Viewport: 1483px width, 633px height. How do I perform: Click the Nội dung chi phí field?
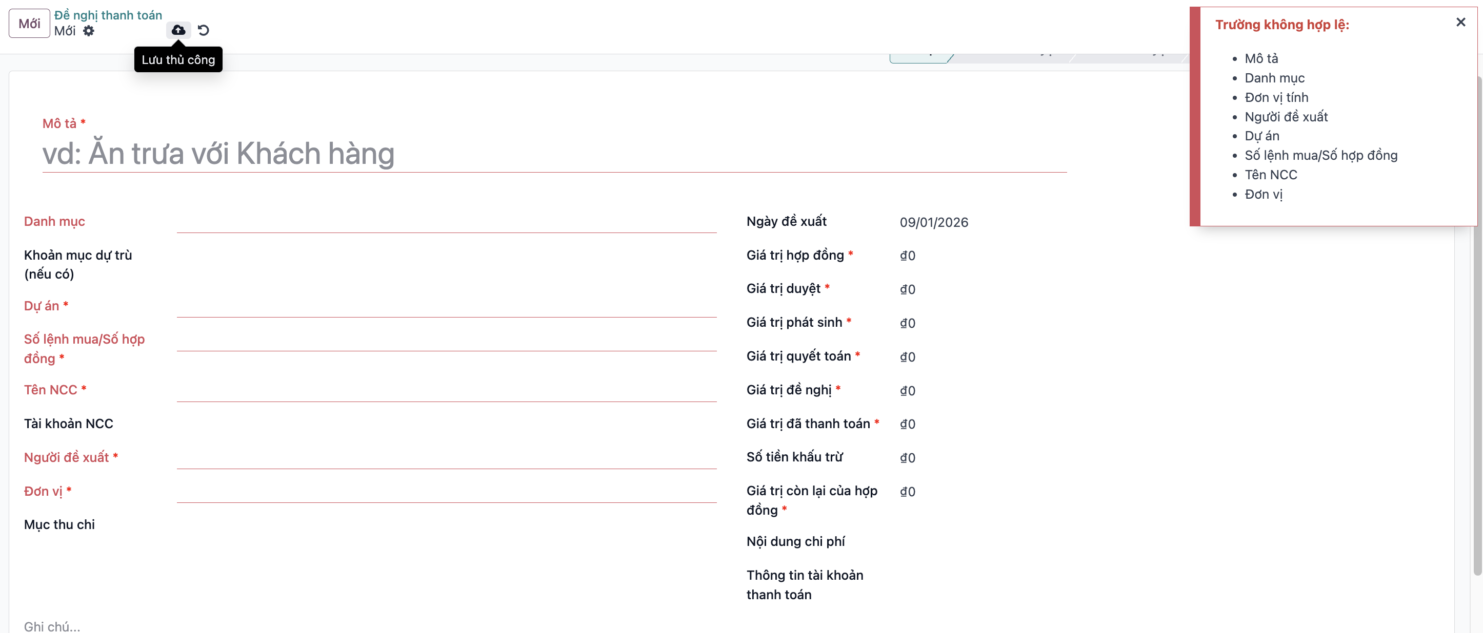[x=1169, y=542]
